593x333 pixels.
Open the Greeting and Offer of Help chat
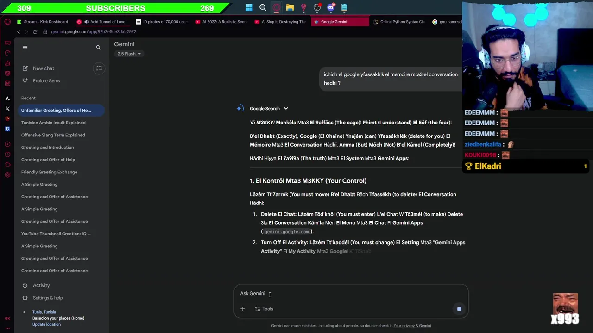[x=48, y=160]
